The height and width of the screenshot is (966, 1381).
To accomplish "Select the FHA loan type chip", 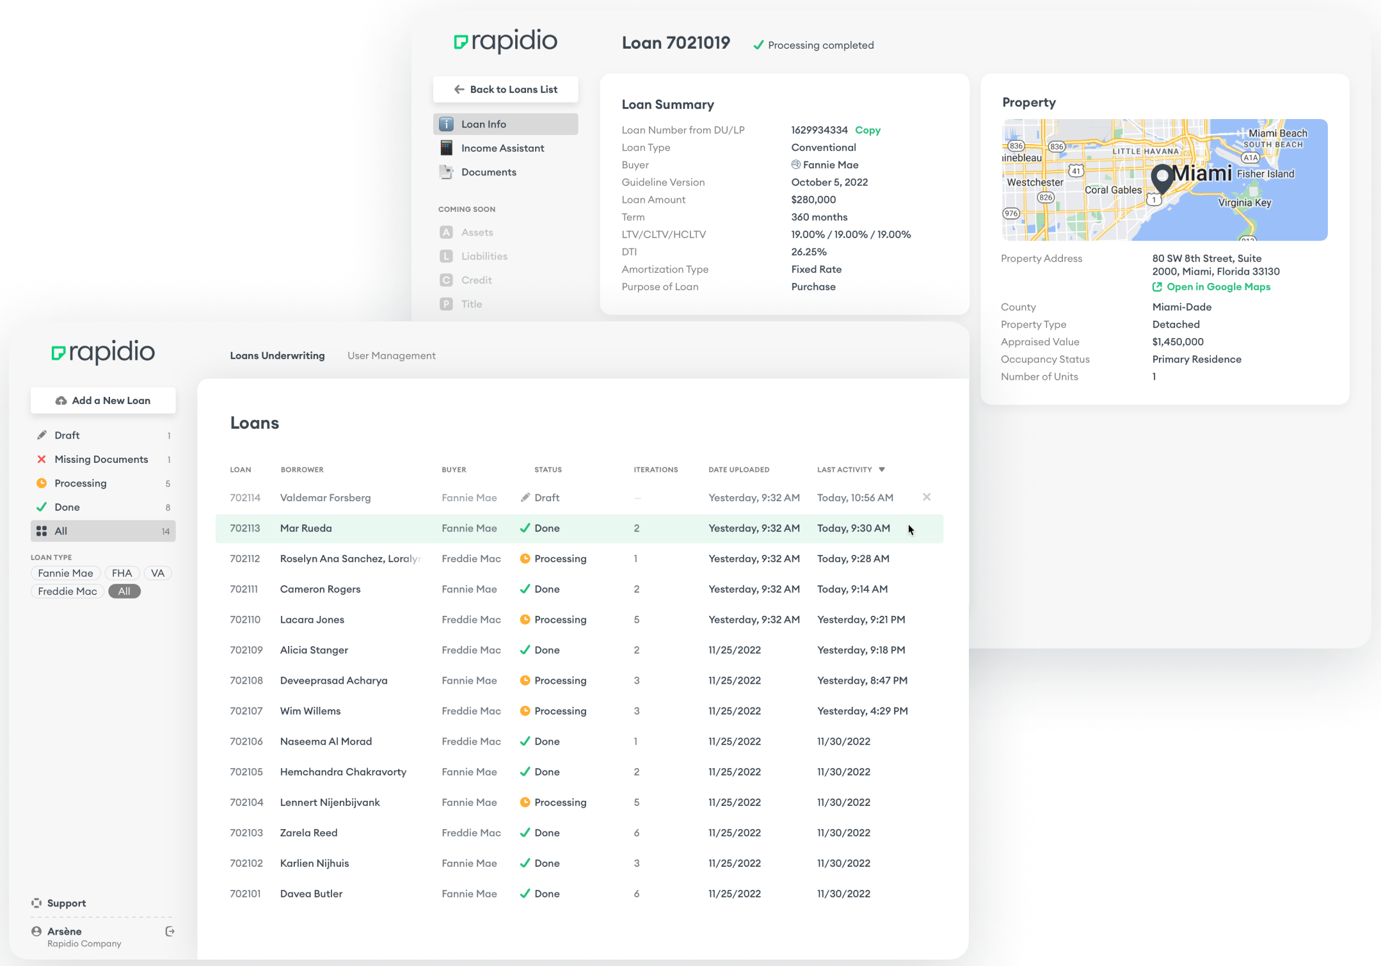I will coord(122,573).
